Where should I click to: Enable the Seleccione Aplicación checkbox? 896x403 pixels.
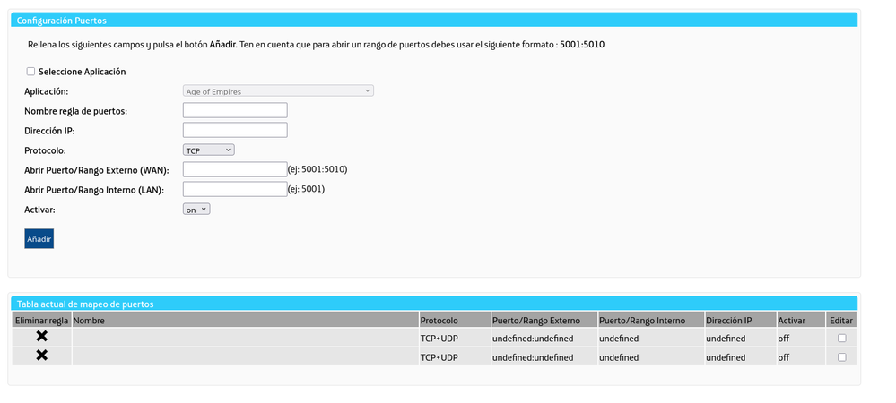pos(30,72)
